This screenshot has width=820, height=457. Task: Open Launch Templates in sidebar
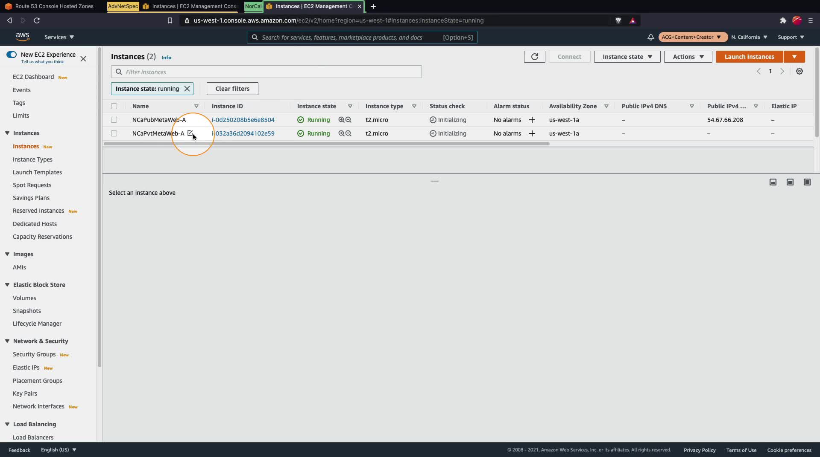coord(37,172)
